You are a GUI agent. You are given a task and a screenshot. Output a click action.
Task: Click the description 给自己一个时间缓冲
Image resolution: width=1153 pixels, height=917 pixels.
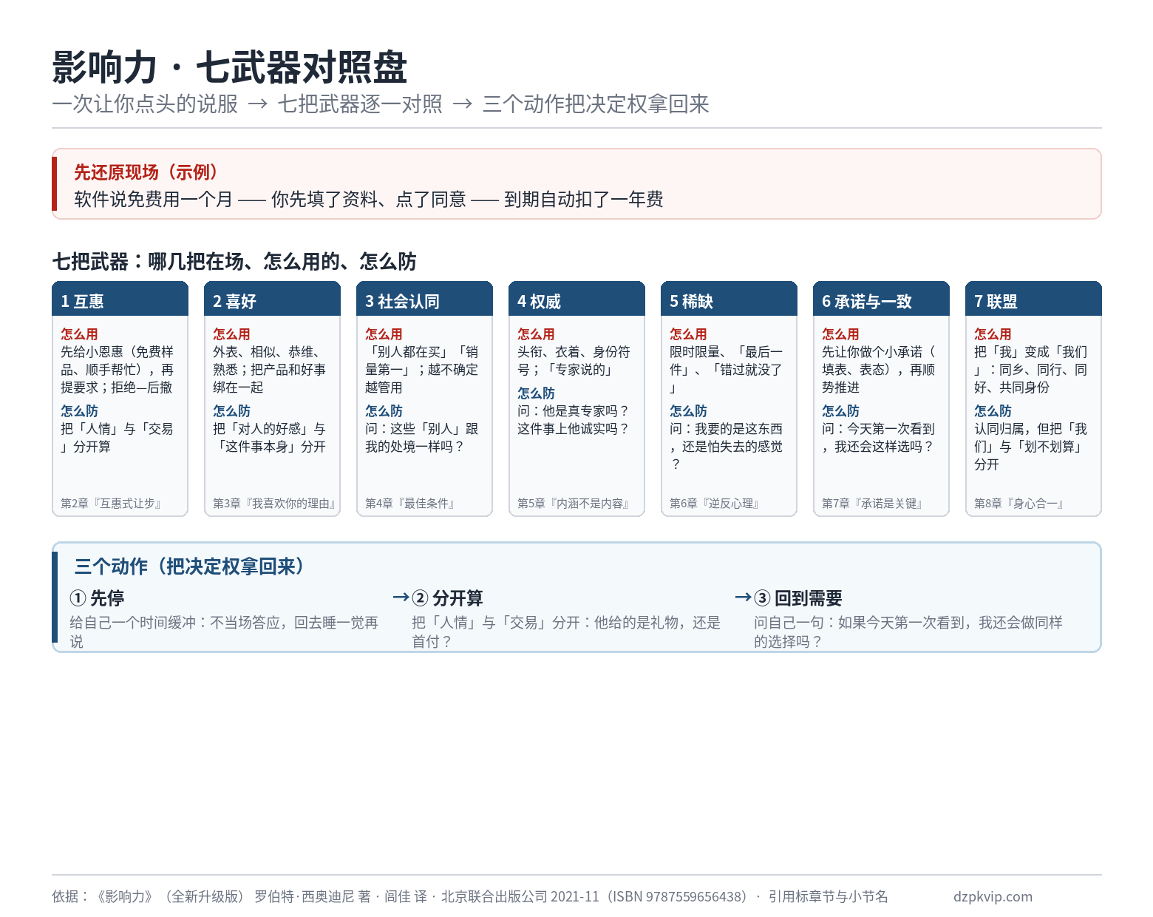coord(224,632)
